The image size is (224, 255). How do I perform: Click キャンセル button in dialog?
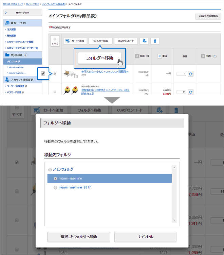click(145, 237)
